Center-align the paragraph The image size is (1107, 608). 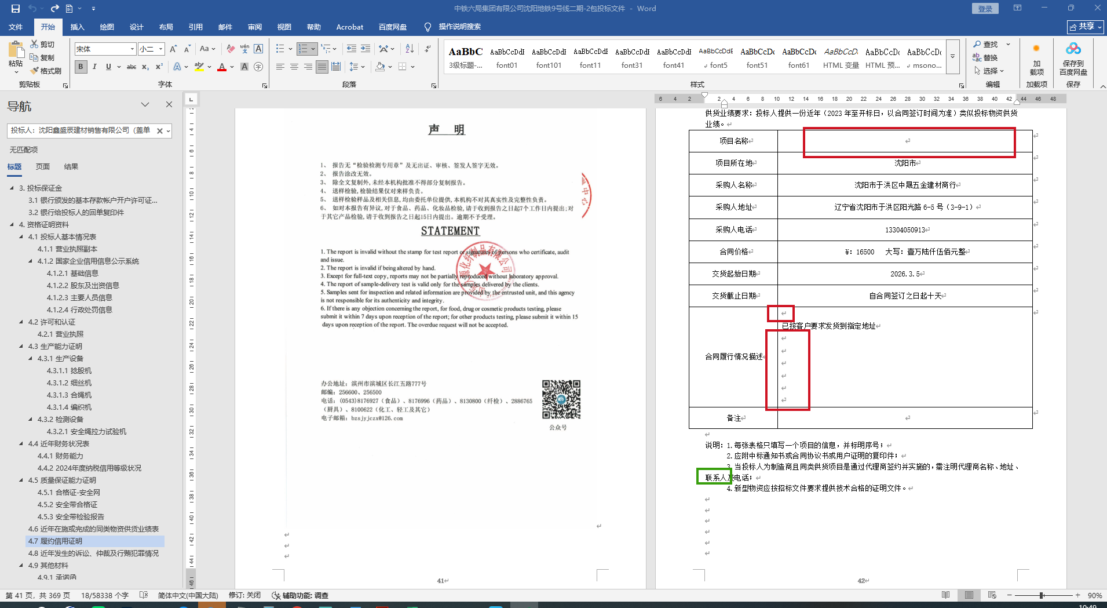pyautogui.click(x=294, y=67)
